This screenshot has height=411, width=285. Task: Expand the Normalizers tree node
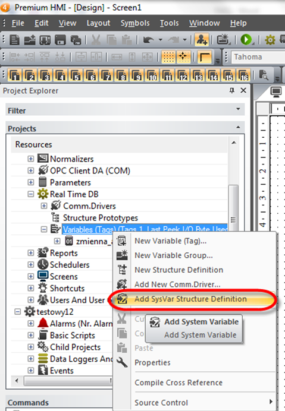[31, 159]
